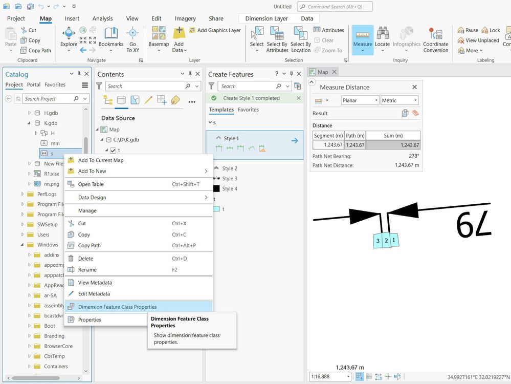This screenshot has height=384, width=511.
Task: Click previous extent back arrow
Action: coord(83,50)
